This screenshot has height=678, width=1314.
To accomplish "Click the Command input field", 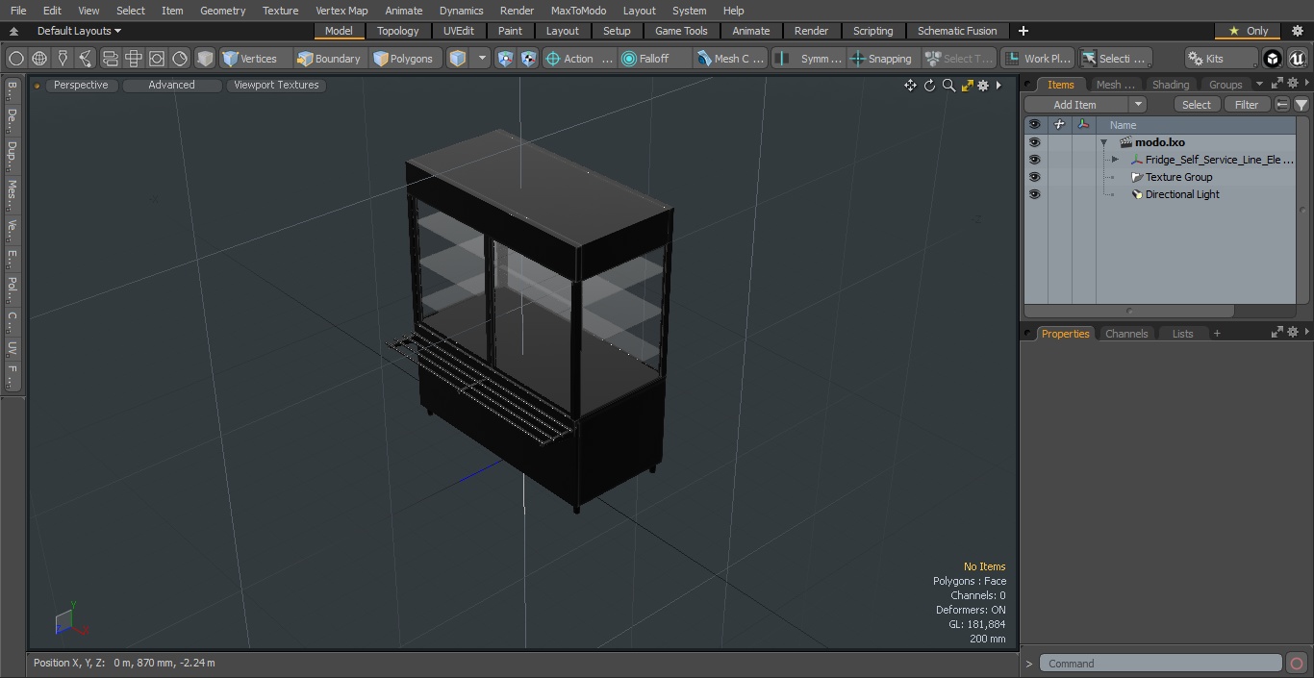I will click(1161, 664).
